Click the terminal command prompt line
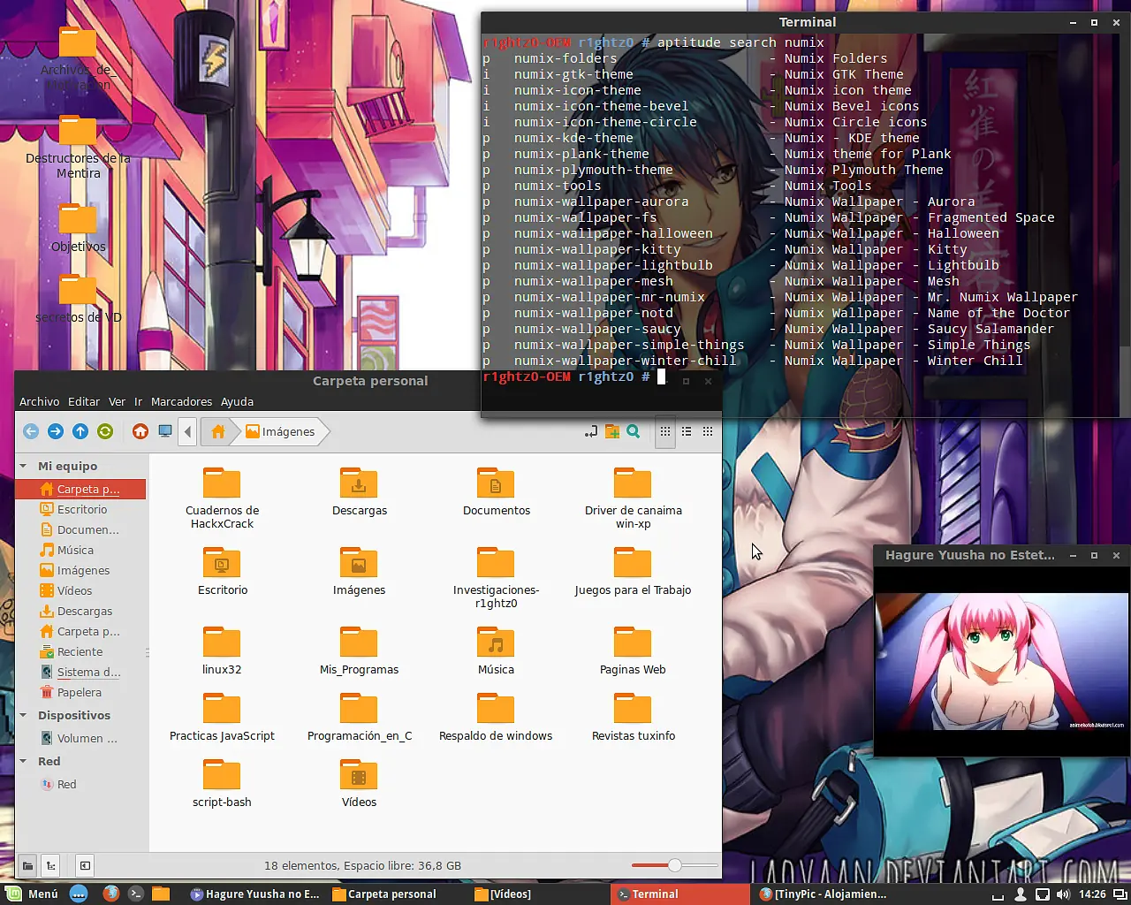Viewport: 1131px width, 905px height. pos(574,376)
